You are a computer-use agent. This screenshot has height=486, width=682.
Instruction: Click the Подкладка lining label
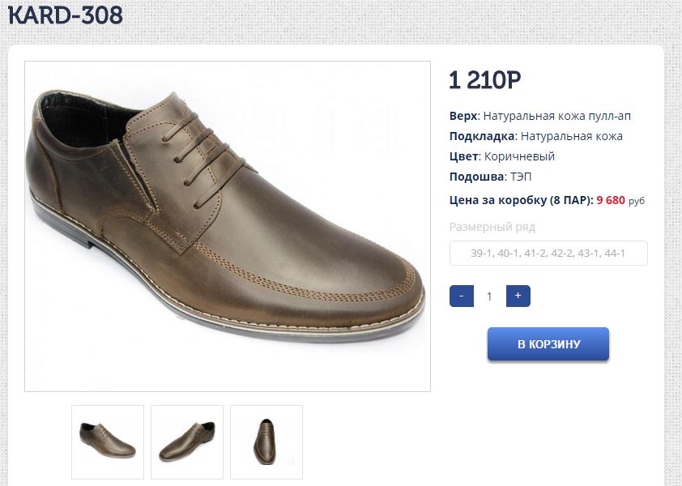482,136
